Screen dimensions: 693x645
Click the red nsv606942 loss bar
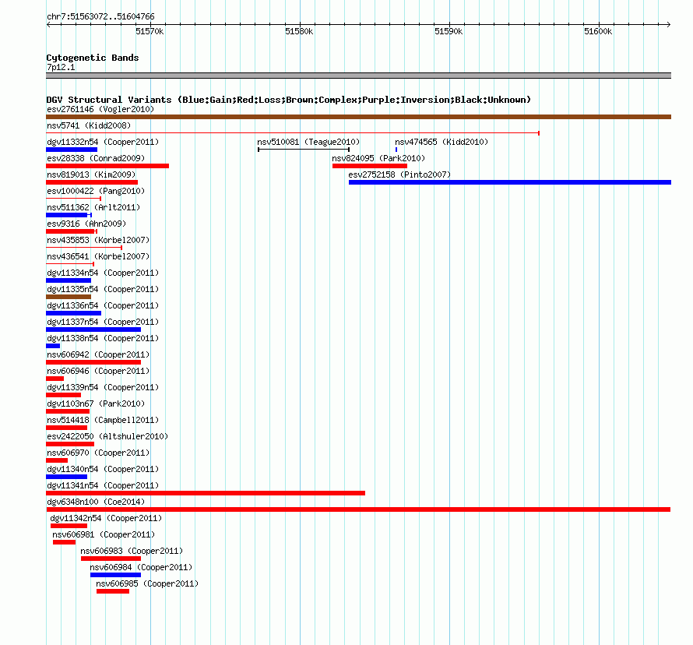click(93, 362)
